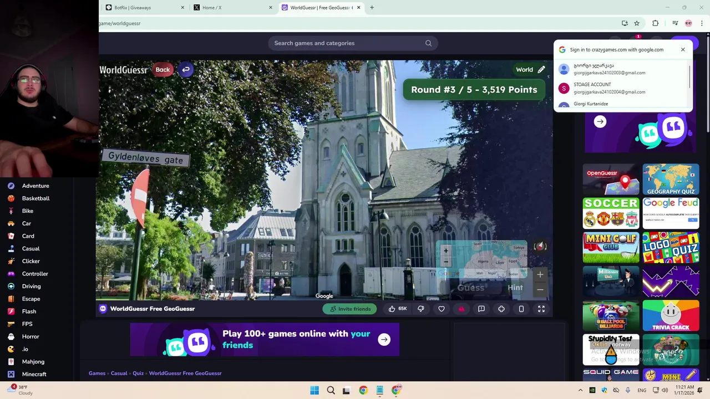
Task: Open a new browser tab
Action: (x=372, y=8)
